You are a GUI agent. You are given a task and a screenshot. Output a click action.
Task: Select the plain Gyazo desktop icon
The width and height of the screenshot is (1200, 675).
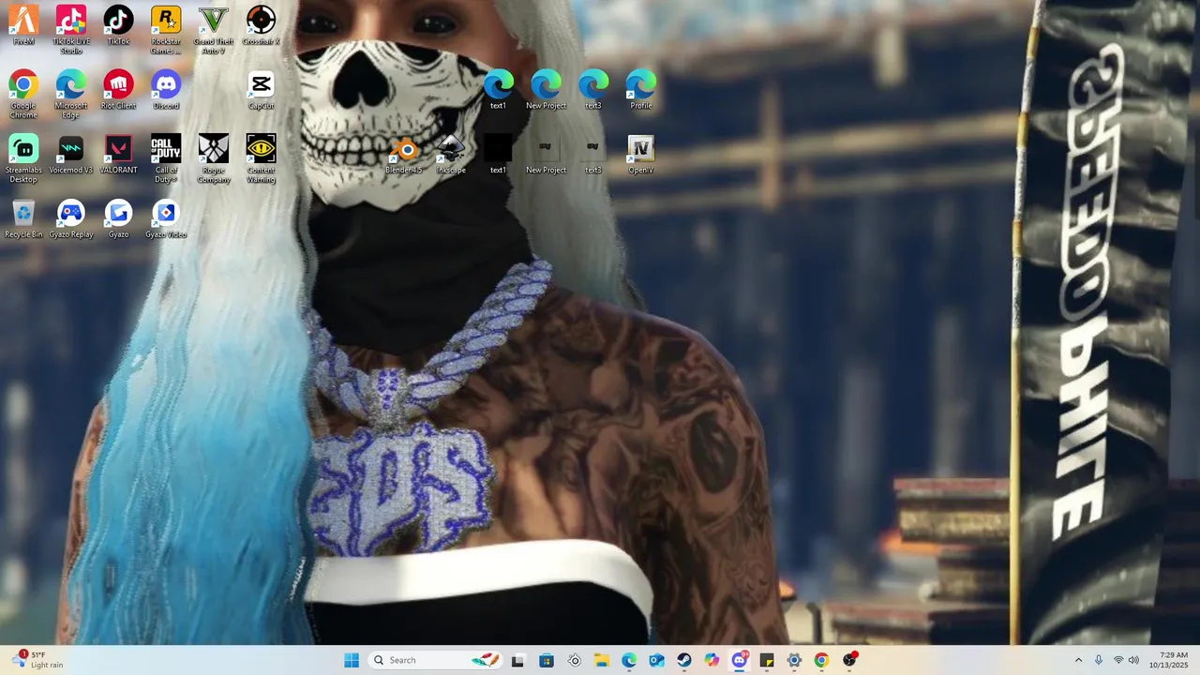coord(118,219)
